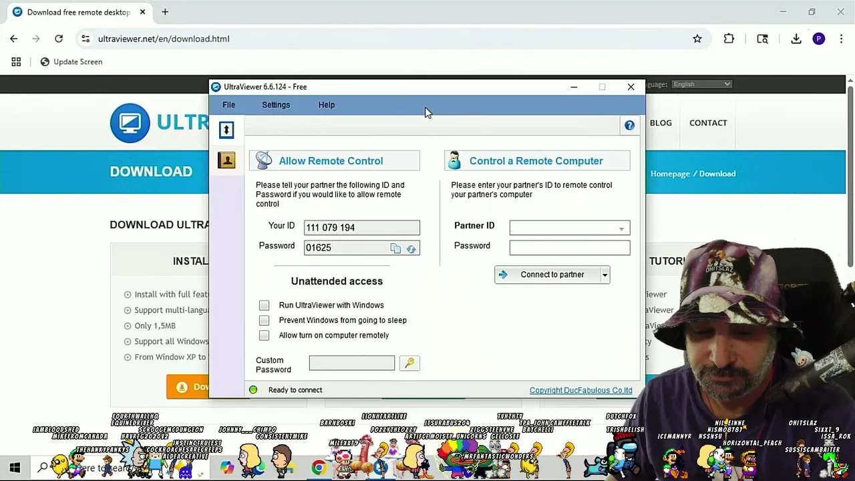Click the key icon for custom password
The height and width of the screenshot is (481, 855).
(409, 363)
